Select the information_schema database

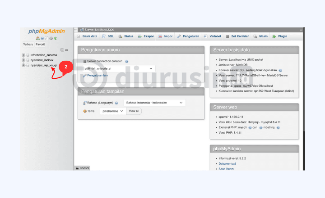point(43,55)
